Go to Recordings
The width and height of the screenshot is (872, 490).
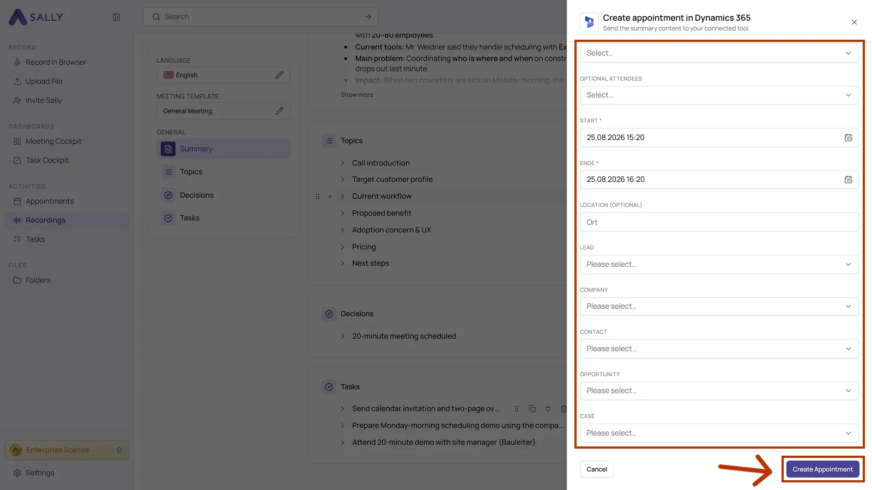tap(67, 220)
